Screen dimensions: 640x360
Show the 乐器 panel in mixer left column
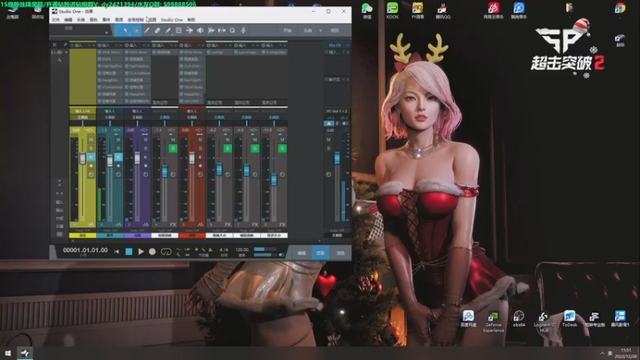pyautogui.click(x=59, y=226)
